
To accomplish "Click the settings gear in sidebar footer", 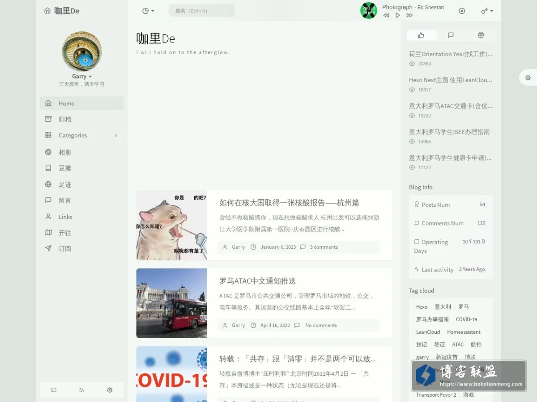I will pos(110,390).
